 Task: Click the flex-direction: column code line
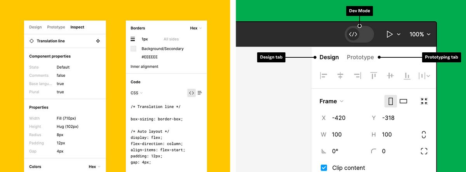point(156,144)
